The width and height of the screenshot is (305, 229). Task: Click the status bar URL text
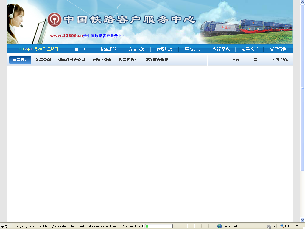pos(76,226)
